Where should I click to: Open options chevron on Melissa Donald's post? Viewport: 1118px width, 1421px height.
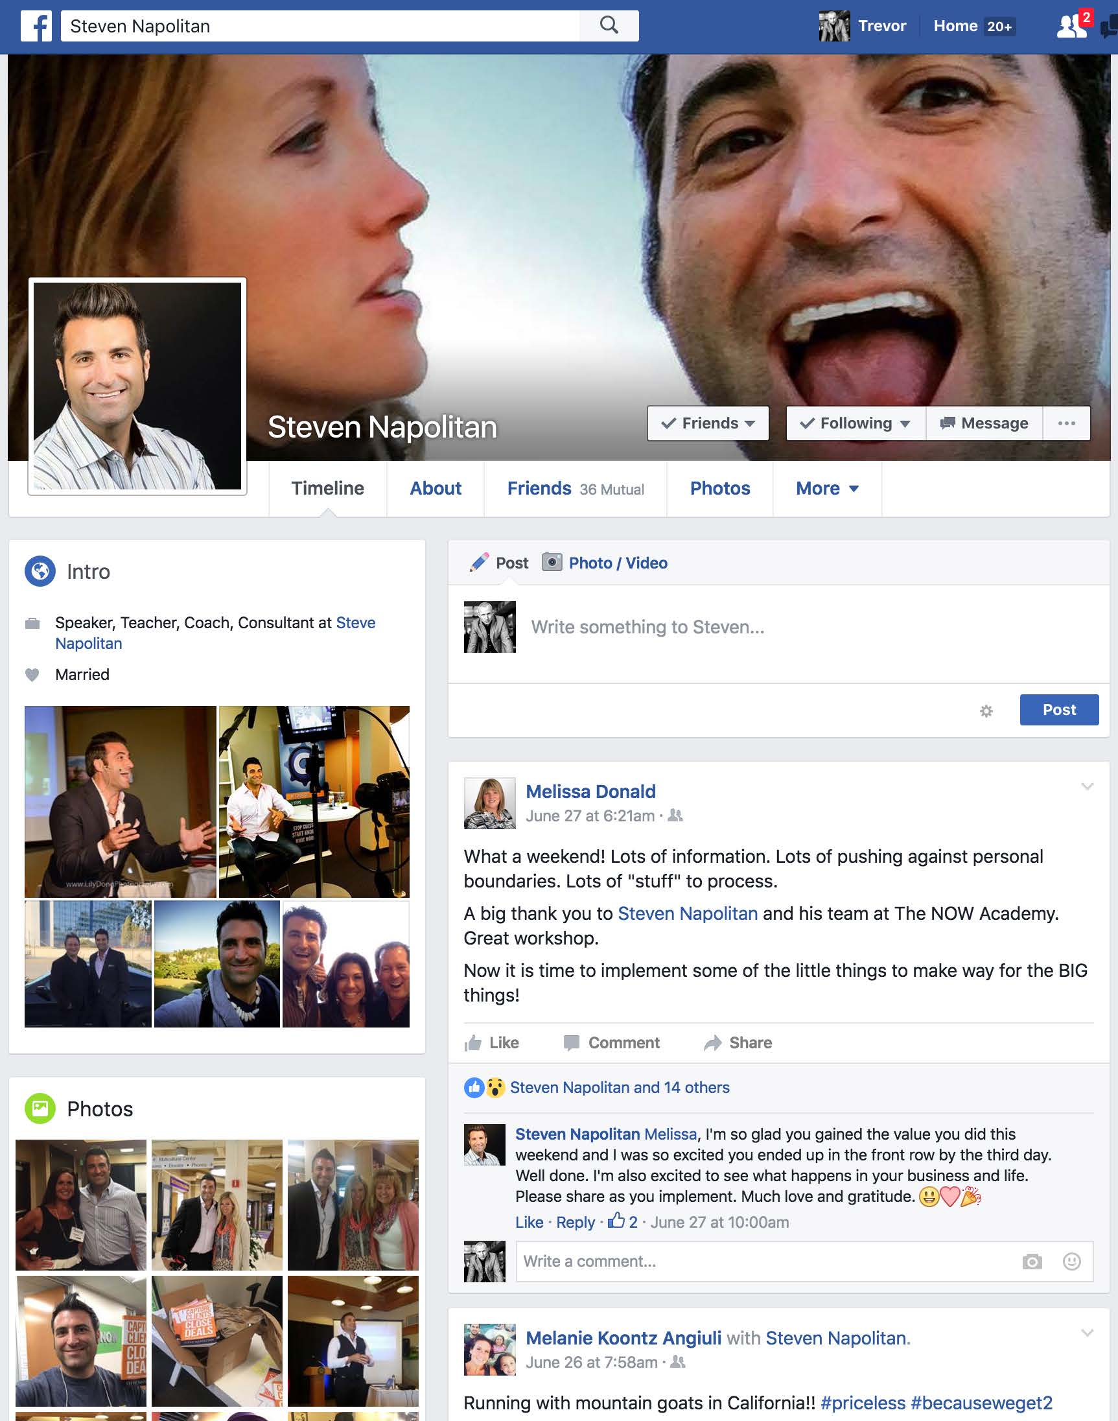click(x=1087, y=786)
